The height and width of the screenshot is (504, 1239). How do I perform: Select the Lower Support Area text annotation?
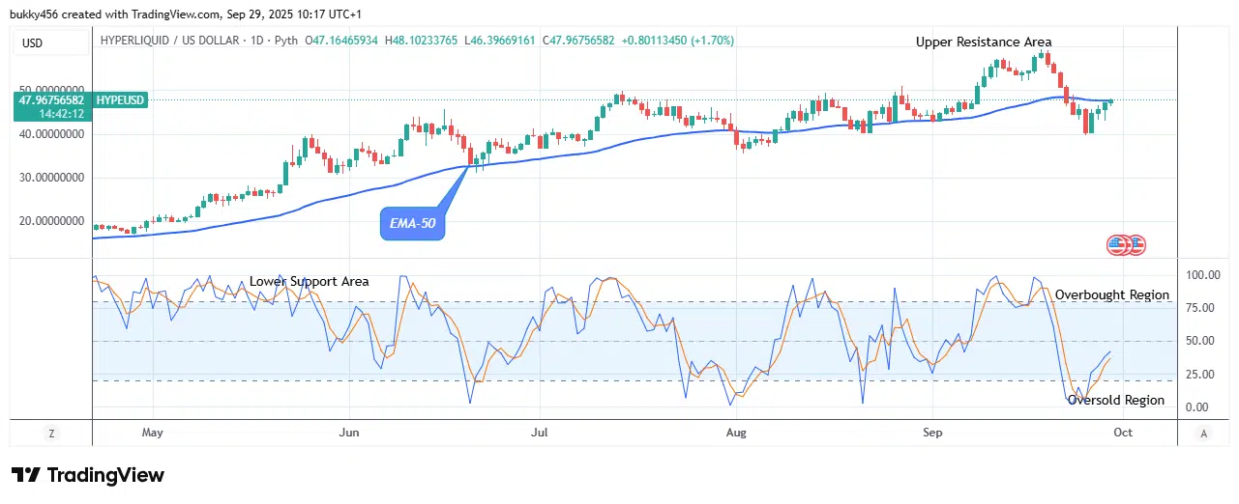tap(309, 282)
